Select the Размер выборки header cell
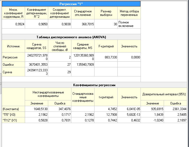Screen dimensions: 189x147 [106, 13]
